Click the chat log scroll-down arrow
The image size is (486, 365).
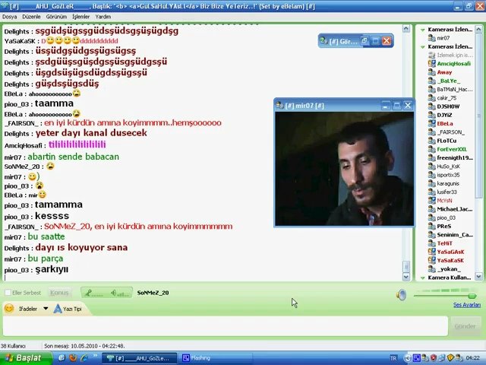point(406,276)
